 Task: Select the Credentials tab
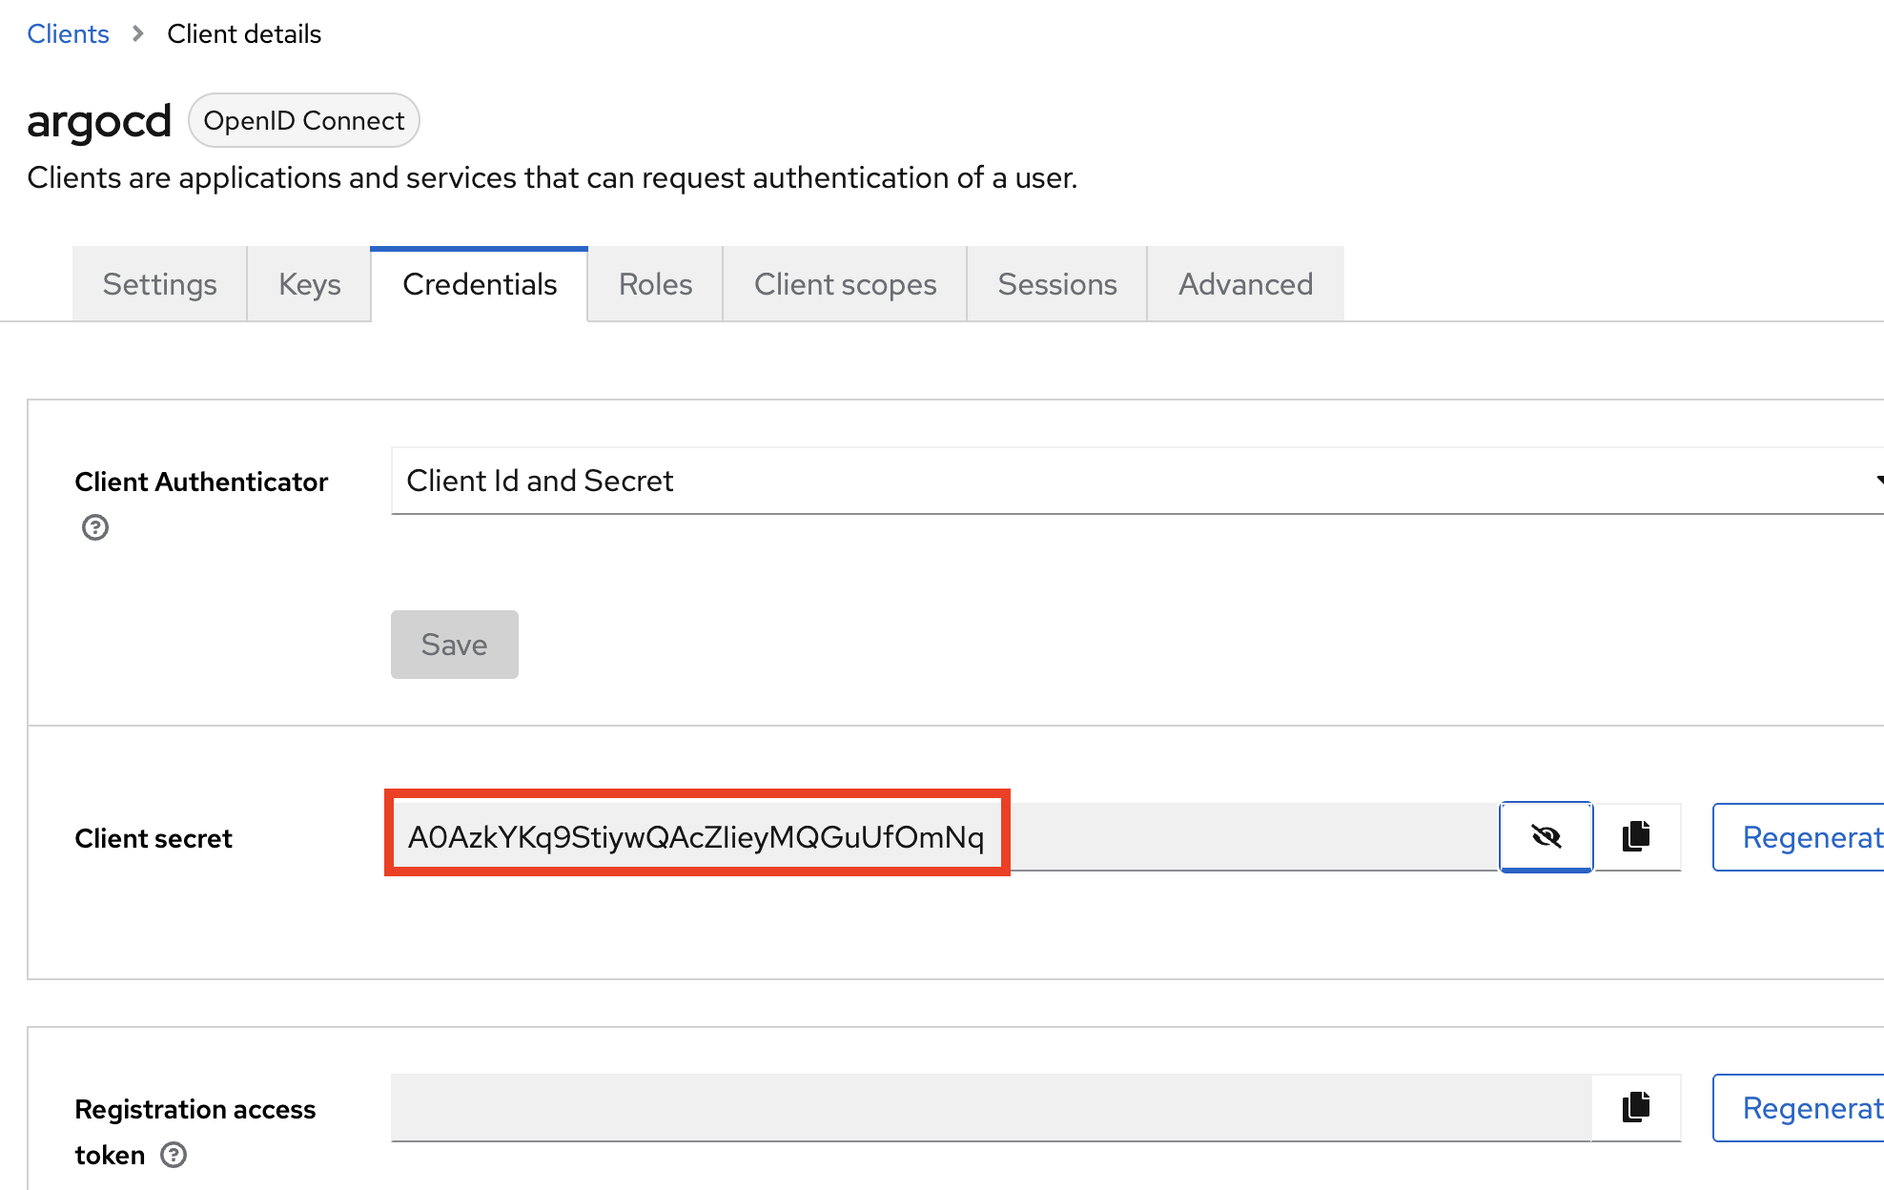[480, 284]
